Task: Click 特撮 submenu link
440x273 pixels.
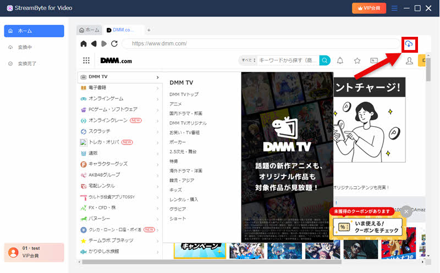Action: (174, 161)
